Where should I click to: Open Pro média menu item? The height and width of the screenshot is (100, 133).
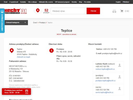point(87,2)
